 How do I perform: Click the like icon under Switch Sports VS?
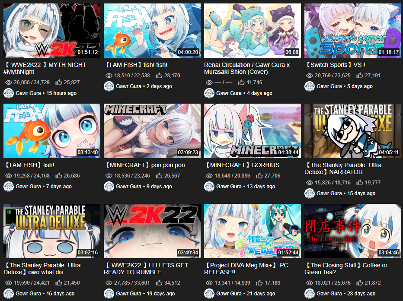pos(360,76)
